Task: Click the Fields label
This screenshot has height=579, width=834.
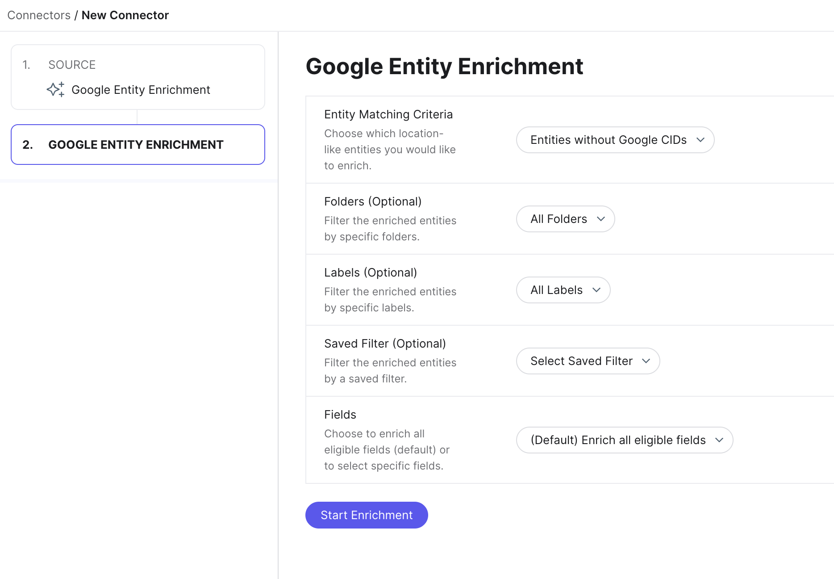Action: 340,415
